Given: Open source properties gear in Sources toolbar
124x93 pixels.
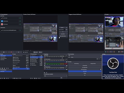Looking at the screenshot, I should point(17,78).
